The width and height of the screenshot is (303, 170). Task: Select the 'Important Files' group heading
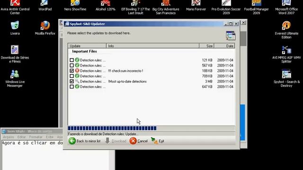point(84,51)
